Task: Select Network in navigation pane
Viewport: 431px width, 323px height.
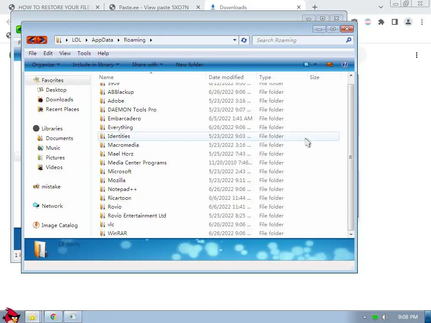Action: (x=52, y=206)
